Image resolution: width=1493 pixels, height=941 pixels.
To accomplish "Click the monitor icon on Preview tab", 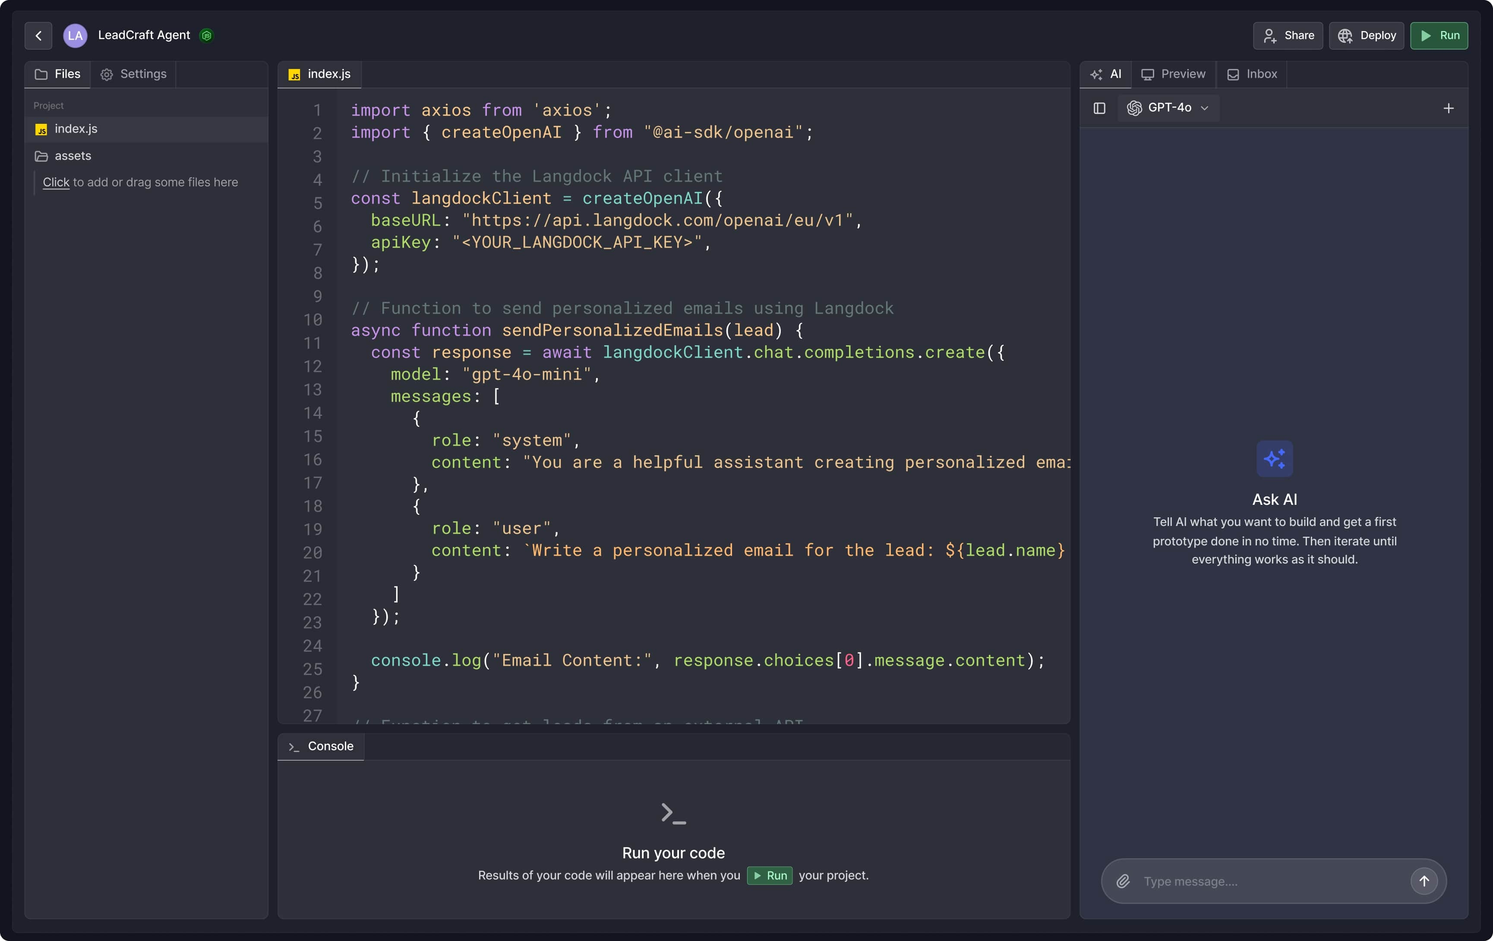I will coord(1148,74).
